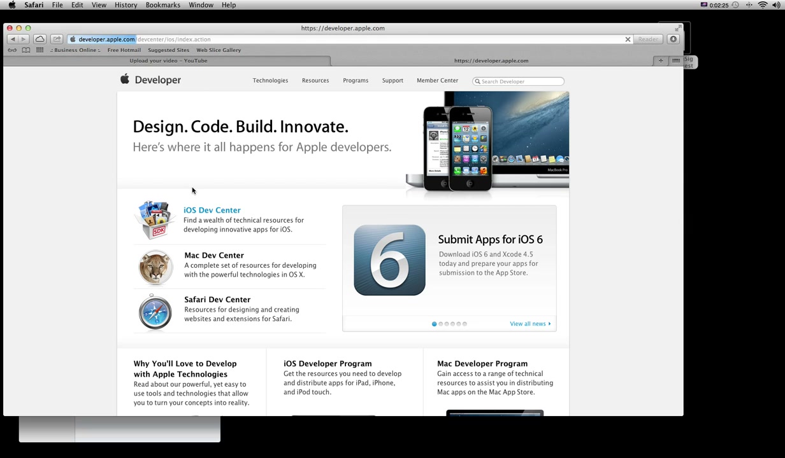Open the Free Hotmail bookmark

(x=124, y=50)
